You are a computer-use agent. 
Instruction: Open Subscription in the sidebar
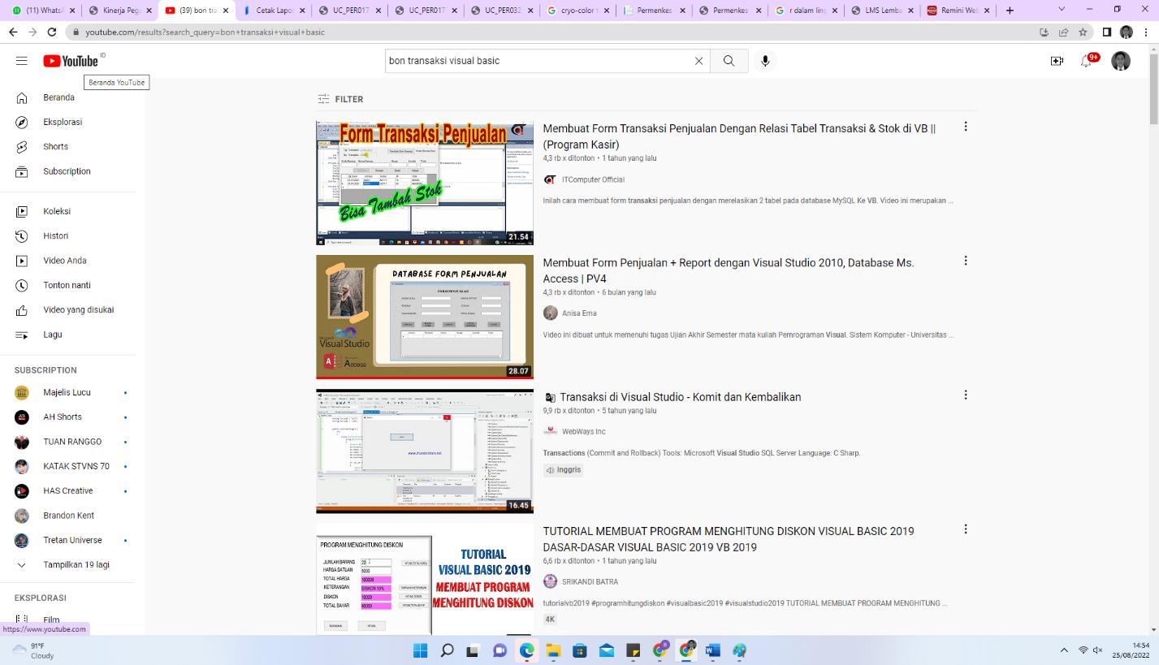[x=67, y=171]
